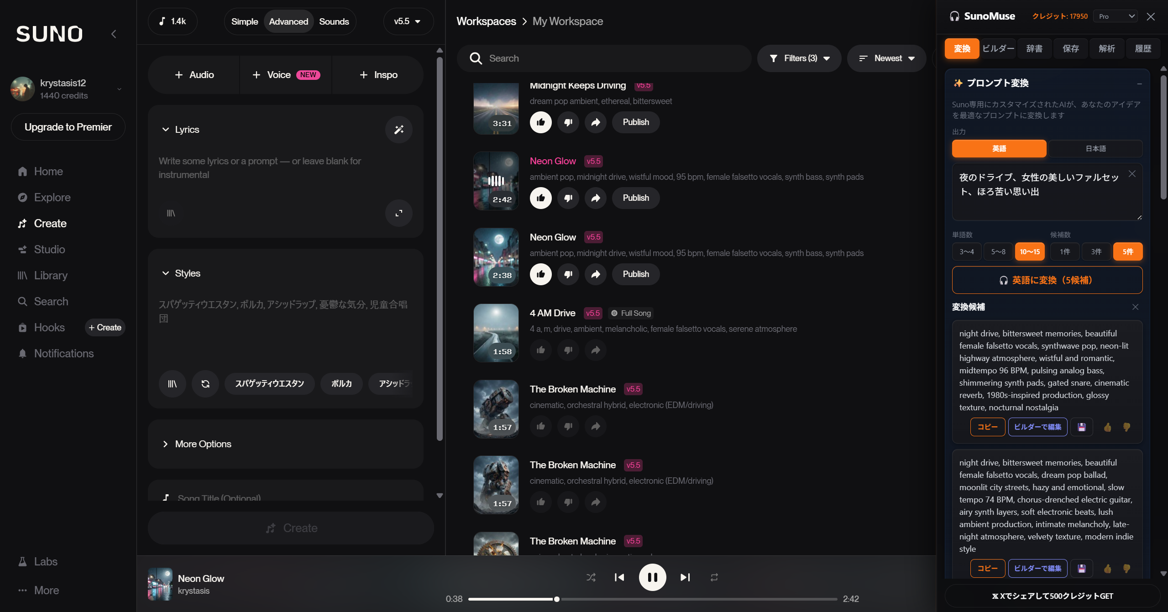Save the first conversion candidate with floppy icon
1168x612 pixels.
coord(1082,427)
